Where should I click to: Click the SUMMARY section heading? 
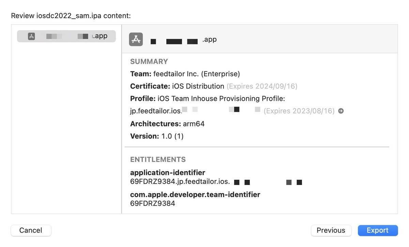click(149, 61)
